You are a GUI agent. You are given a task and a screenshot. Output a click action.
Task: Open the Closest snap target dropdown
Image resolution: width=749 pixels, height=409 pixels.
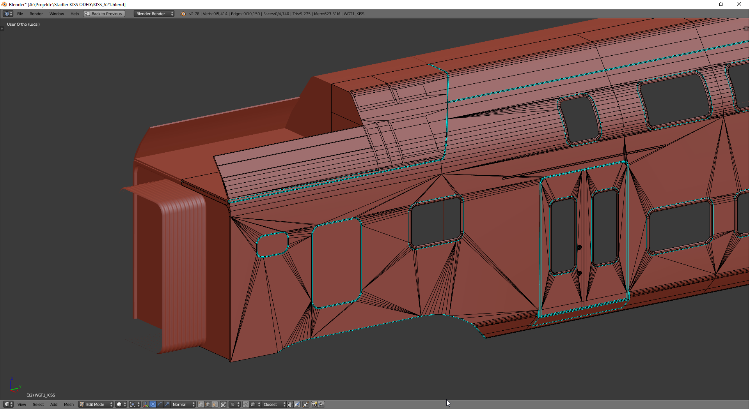(274, 404)
